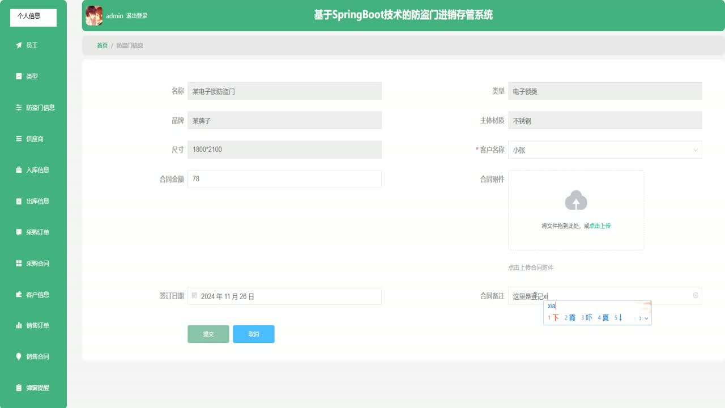
Task: Clear the 合同备注 field with the clear icon
Action: (x=696, y=295)
